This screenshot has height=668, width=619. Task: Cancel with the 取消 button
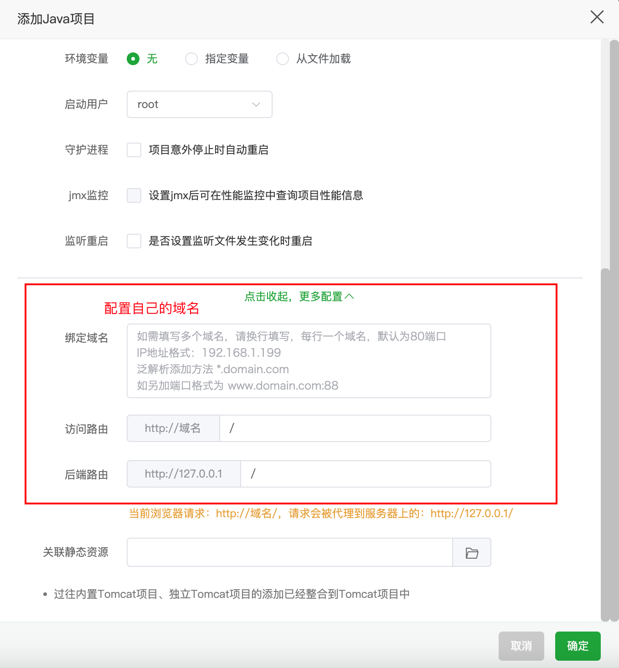pos(521,646)
